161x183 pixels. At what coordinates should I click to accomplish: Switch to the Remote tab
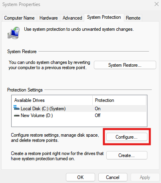(x=133, y=18)
